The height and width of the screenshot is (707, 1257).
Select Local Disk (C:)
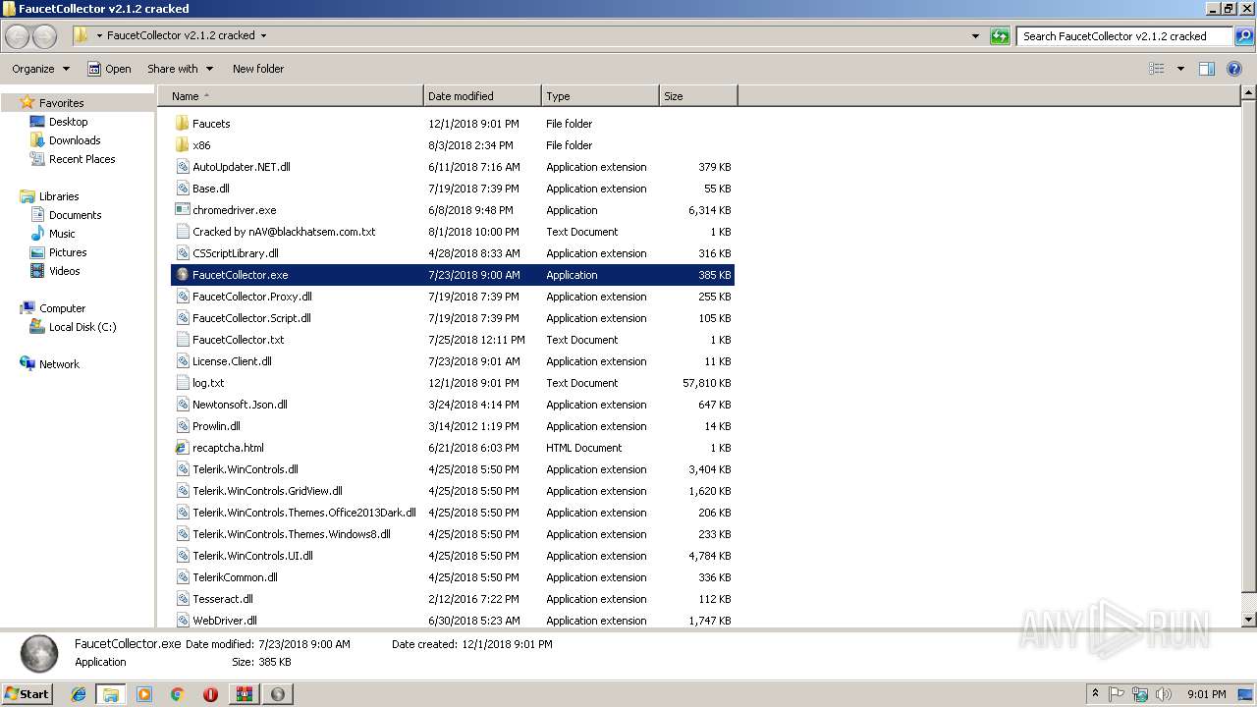tap(82, 327)
